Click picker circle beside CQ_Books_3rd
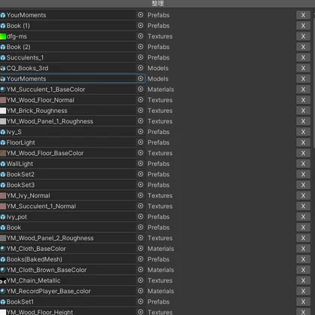Screen dimensions: 315x315 140,68
